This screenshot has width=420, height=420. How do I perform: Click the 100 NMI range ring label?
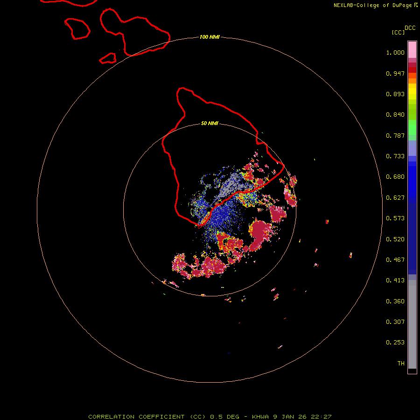(x=210, y=37)
